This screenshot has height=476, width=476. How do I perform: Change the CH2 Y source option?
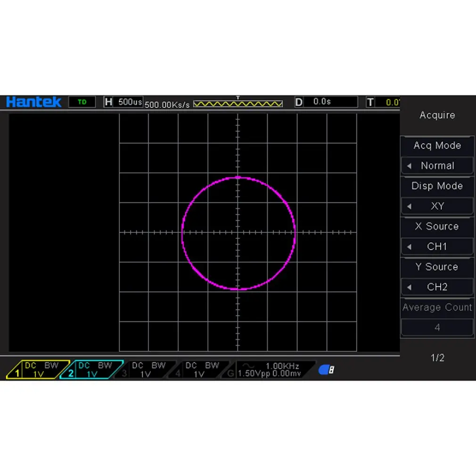pos(437,287)
